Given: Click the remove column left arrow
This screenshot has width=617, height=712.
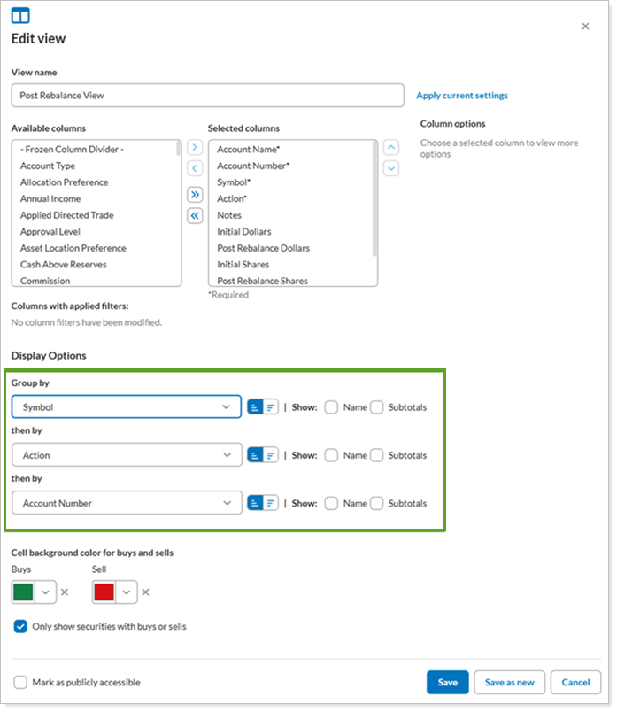Looking at the screenshot, I should pos(195,168).
